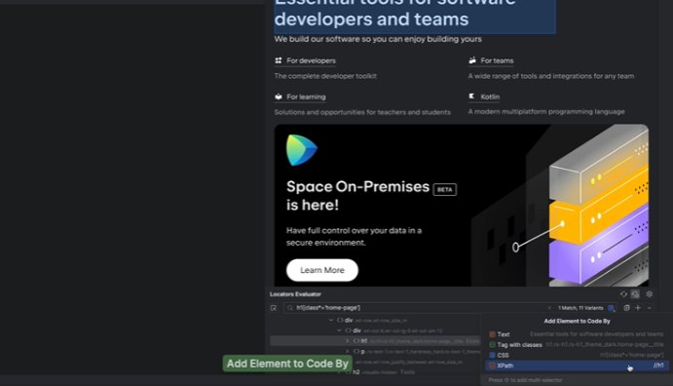Choose CSS in Add Element to Code By
673x386 pixels.
click(x=577, y=355)
